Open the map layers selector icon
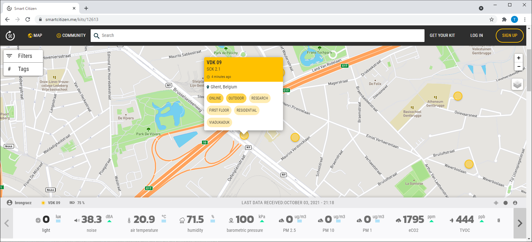This screenshot has width=532, height=242. [517, 84]
